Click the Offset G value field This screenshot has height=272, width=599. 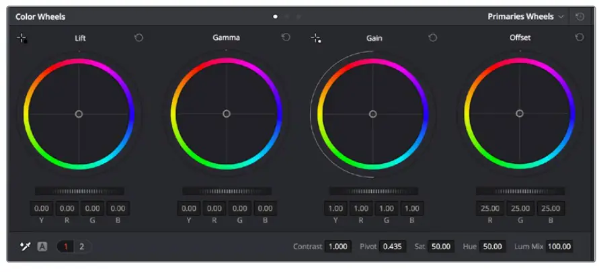point(520,208)
